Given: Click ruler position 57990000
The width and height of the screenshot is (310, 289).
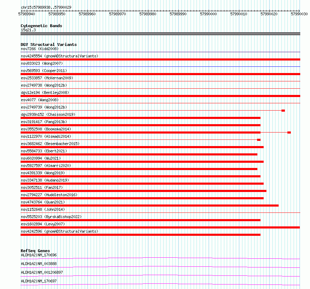Looking at the screenshot, I should click(208, 14).
